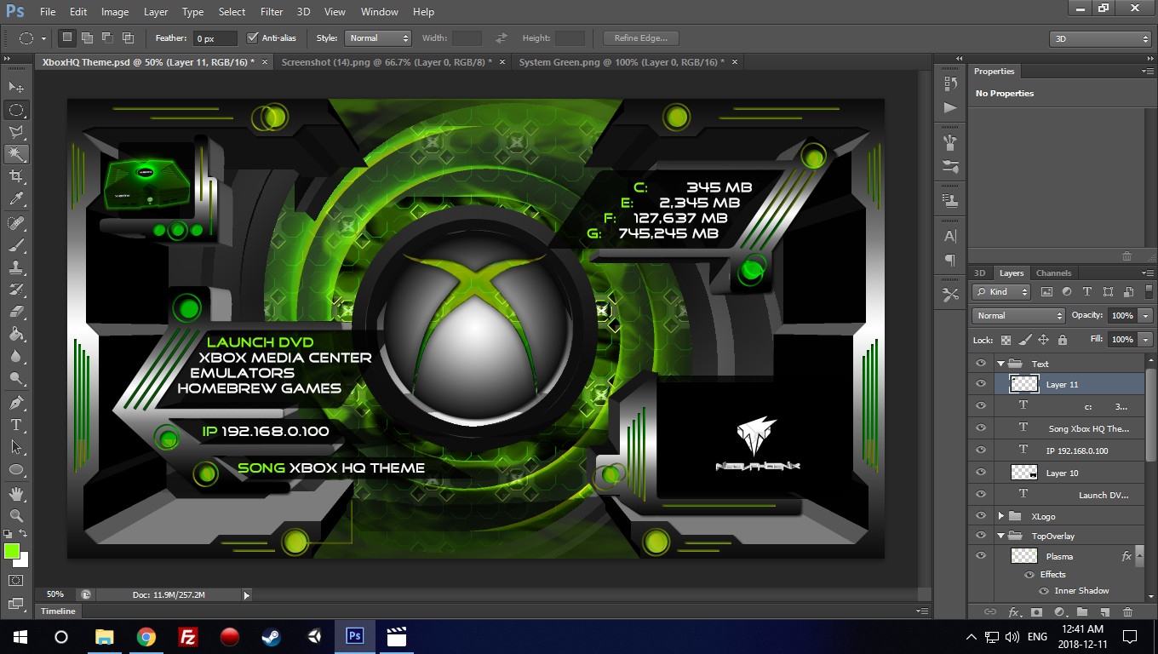Click Link layers icon

click(x=990, y=611)
